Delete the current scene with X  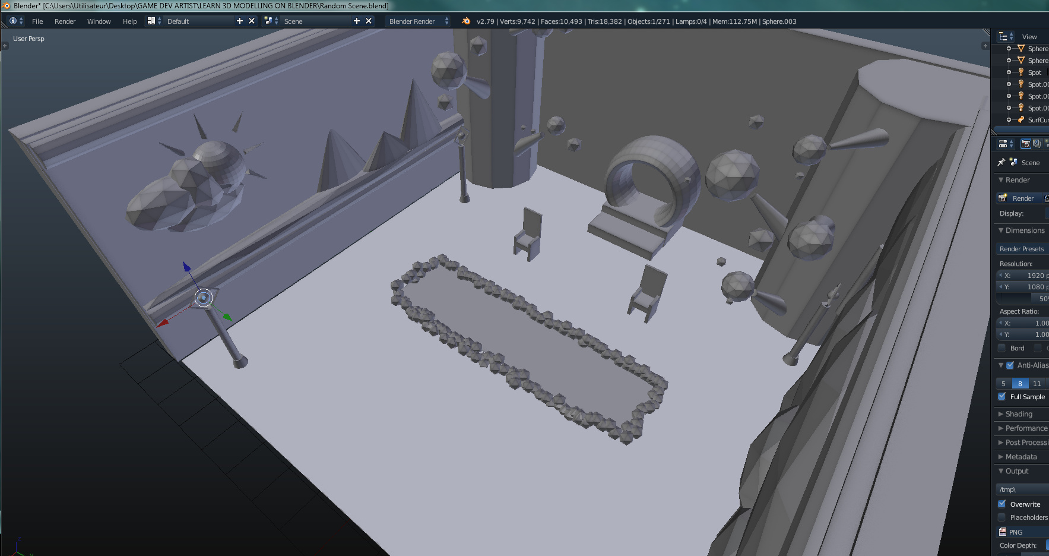369,21
